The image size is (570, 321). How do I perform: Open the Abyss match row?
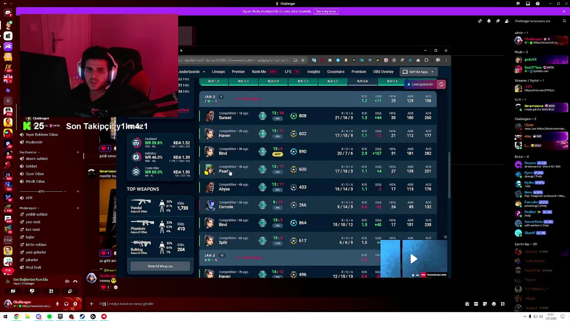(318, 187)
